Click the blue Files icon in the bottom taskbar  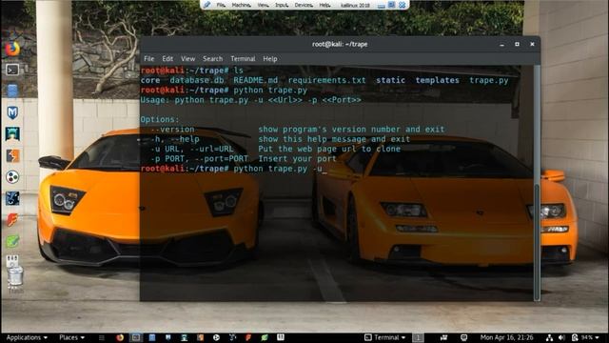tap(152, 337)
